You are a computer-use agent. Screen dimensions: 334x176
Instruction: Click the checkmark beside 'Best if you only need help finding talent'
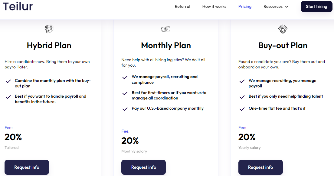pos(242,96)
